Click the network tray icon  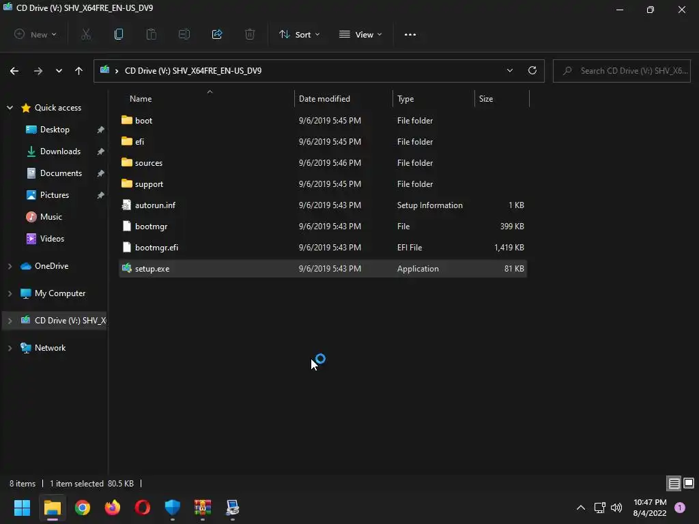pos(600,508)
